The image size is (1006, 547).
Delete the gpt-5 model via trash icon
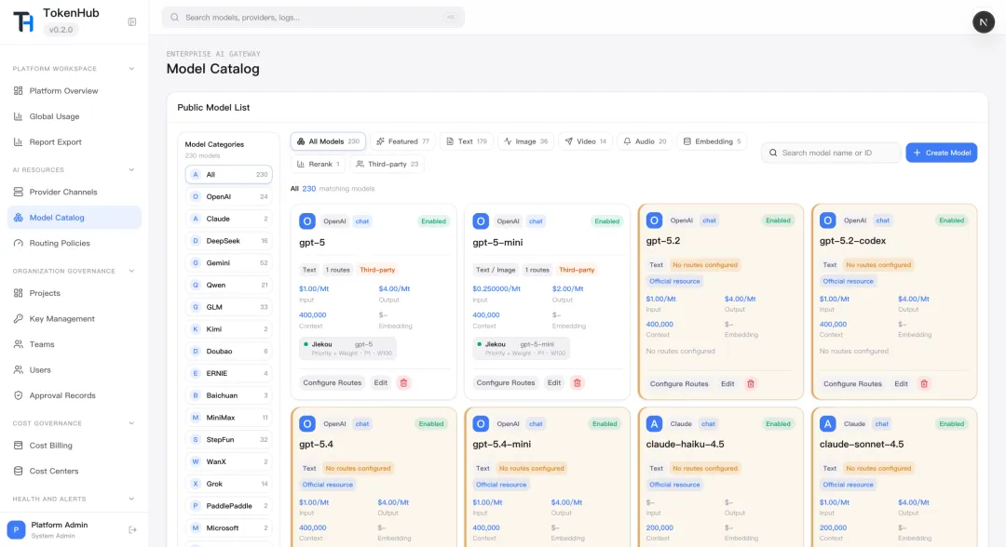click(x=403, y=383)
